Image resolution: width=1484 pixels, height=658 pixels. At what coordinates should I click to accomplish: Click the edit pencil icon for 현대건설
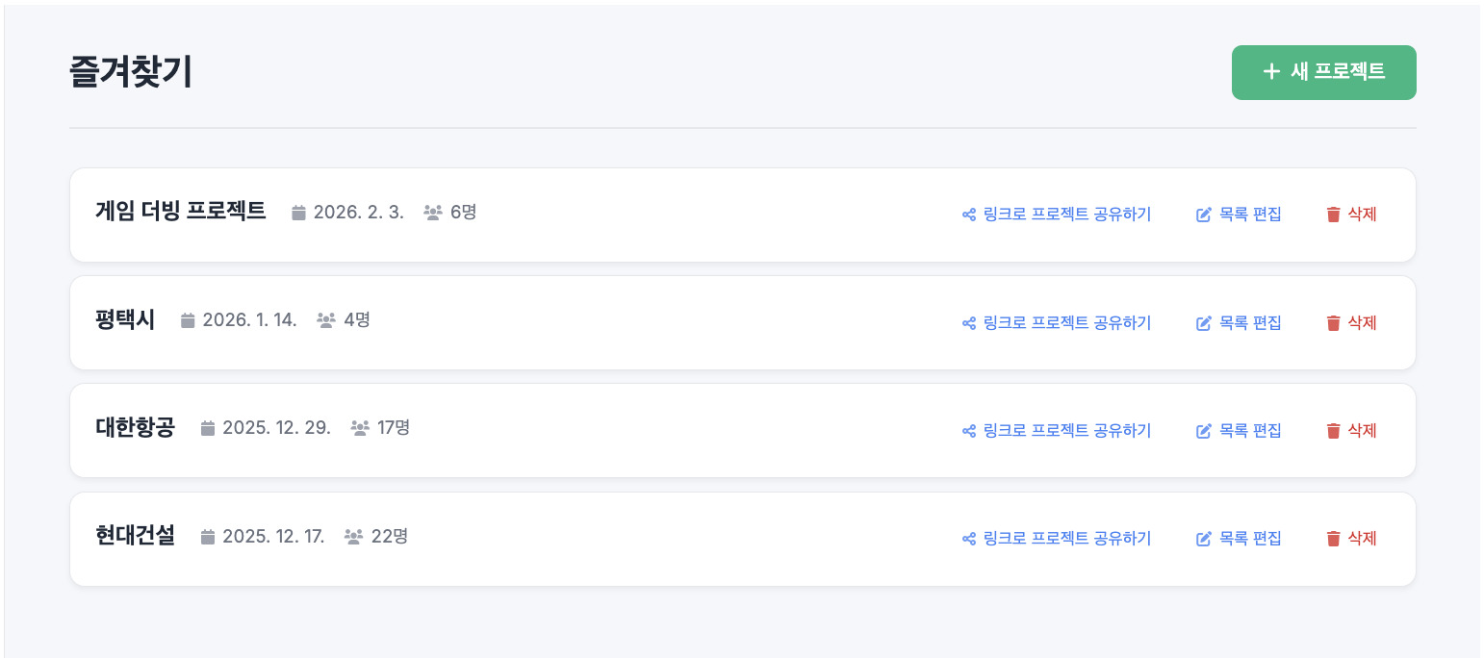pos(1203,539)
